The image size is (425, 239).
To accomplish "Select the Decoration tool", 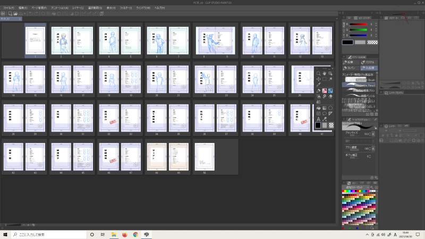I will 325,97.
